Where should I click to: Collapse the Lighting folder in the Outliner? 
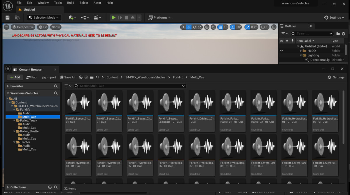[x=301, y=55]
